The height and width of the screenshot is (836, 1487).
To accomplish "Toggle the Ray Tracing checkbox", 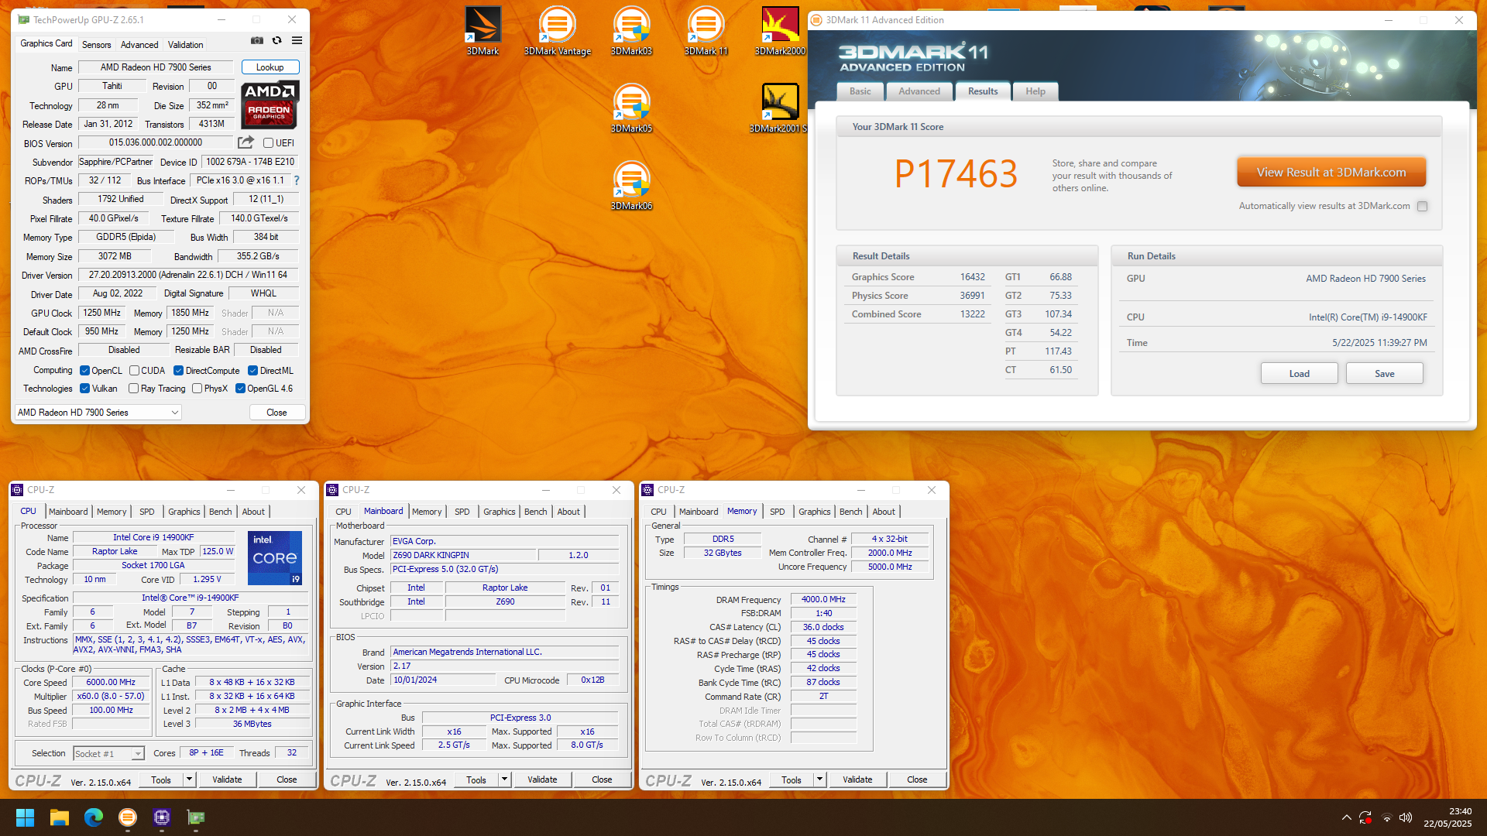I will tap(133, 389).
